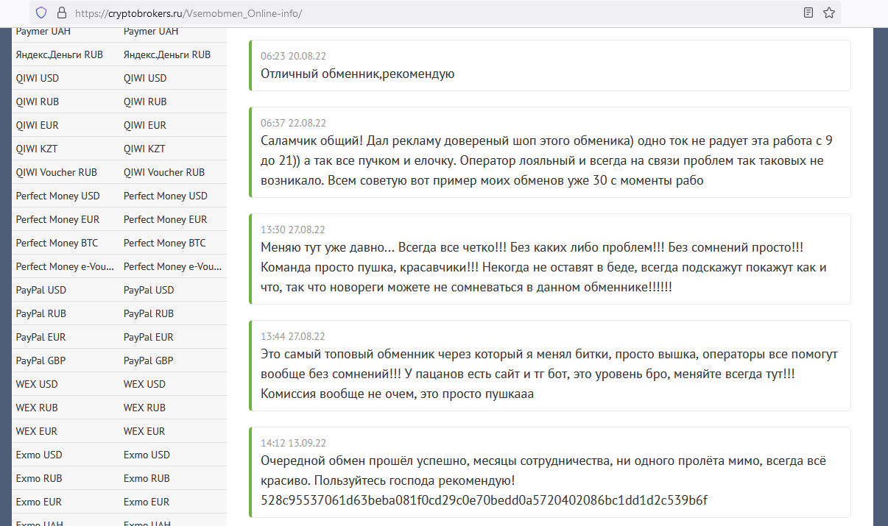Choose WEX EUR in the right column
888x526 pixels.
[x=144, y=431]
